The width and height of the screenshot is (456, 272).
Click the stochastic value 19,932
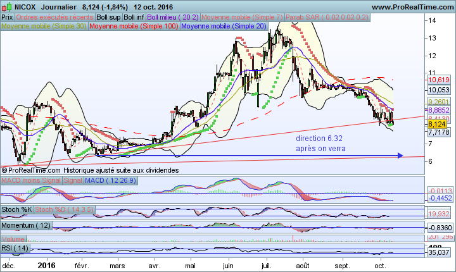pyautogui.click(x=439, y=214)
